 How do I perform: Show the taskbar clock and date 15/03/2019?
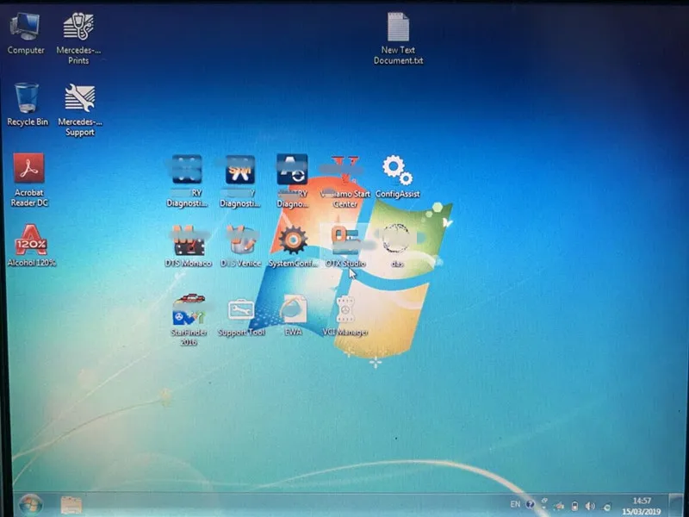click(x=642, y=506)
